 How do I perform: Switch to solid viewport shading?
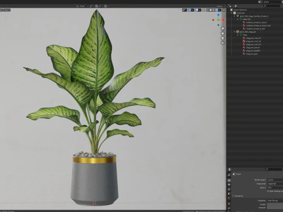pos(210,10)
